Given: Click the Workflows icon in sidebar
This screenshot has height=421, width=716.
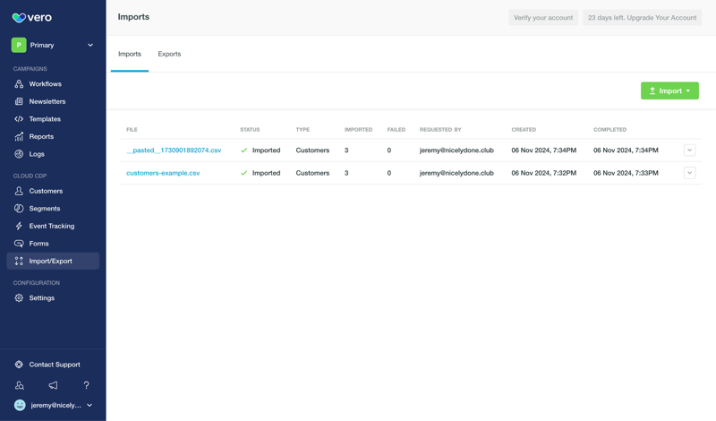Looking at the screenshot, I should (19, 84).
